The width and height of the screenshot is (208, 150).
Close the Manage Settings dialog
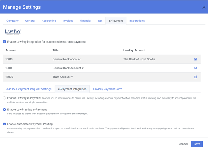(203, 7)
